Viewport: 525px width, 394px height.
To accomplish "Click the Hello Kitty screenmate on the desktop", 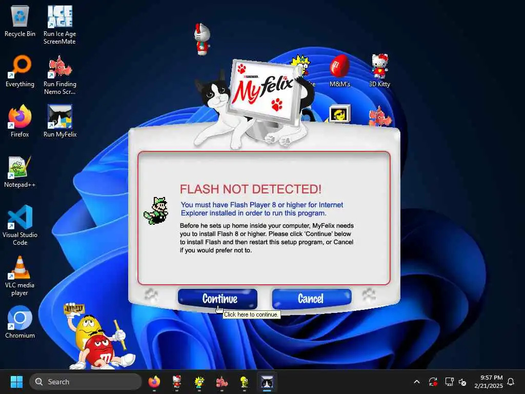I will pyautogui.click(x=202, y=39).
